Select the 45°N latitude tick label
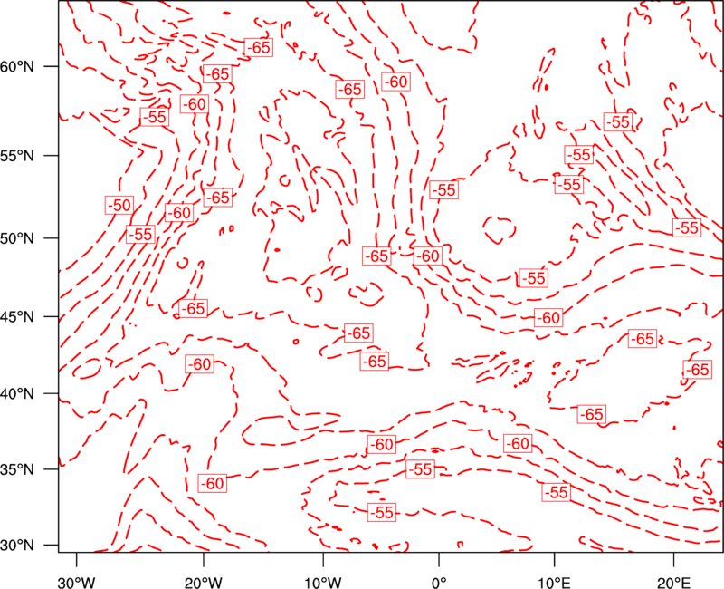This screenshot has height=589, width=724. pos(17,316)
